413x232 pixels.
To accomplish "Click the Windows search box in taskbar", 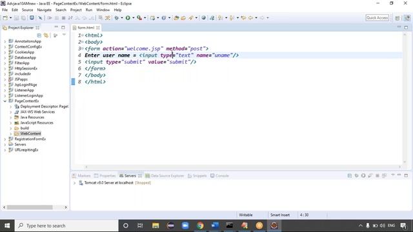I will [66, 226].
